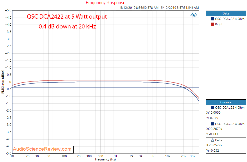247x162 pixels.
Task: Click the blue swatch in the Data legend
Action: (x=213, y=19)
